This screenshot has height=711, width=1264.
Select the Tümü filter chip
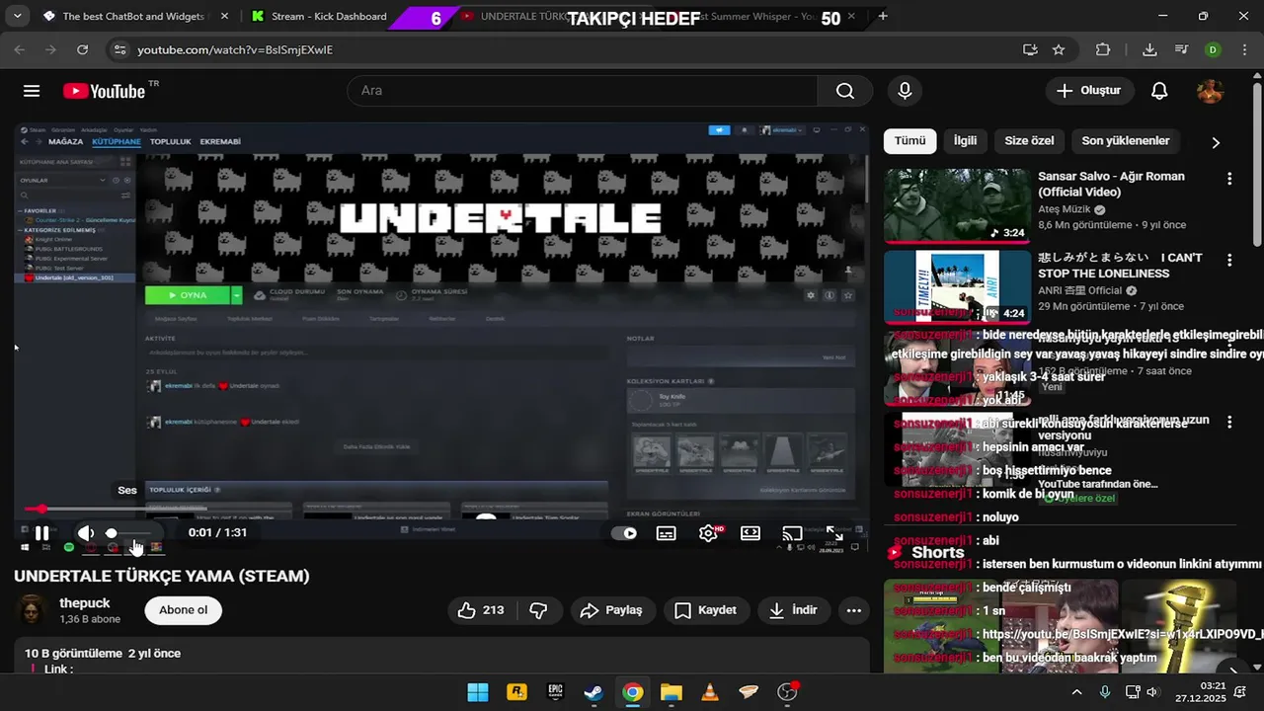[x=909, y=141]
